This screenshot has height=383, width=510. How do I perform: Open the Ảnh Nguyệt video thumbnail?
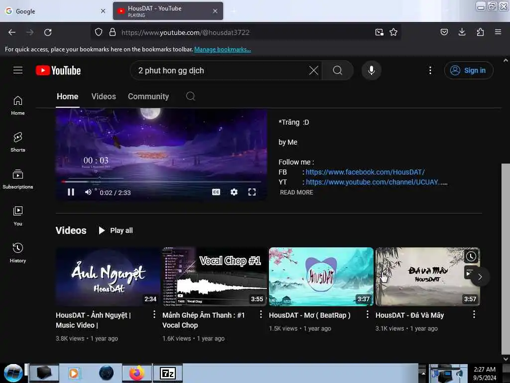point(108,277)
